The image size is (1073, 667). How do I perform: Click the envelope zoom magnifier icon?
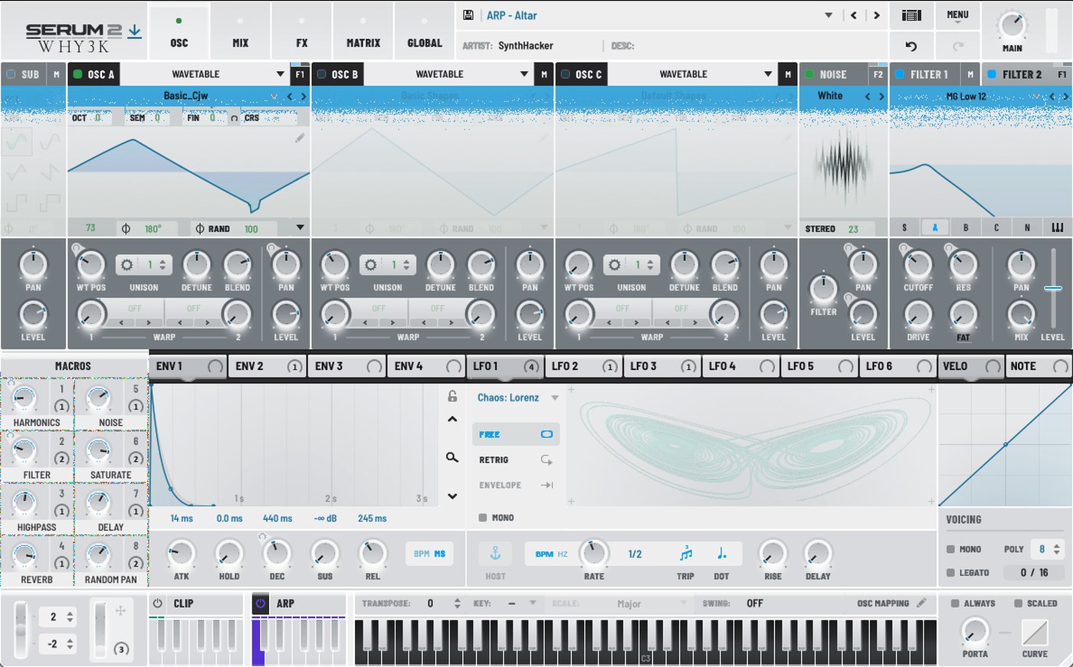tap(452, 457)
